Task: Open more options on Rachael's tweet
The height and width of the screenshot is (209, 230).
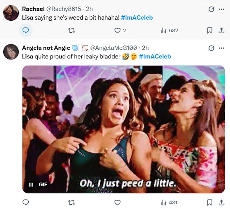Action: (221, 9)
